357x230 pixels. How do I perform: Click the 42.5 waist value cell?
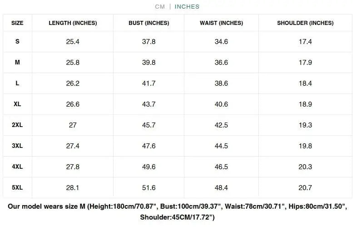(x=221, y=125)
